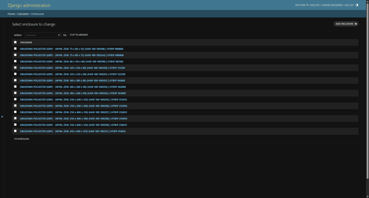The width and height of the screenshot is (369, 198).
Task: Open the Action dropdown menu
Action: tap(42, 35)
